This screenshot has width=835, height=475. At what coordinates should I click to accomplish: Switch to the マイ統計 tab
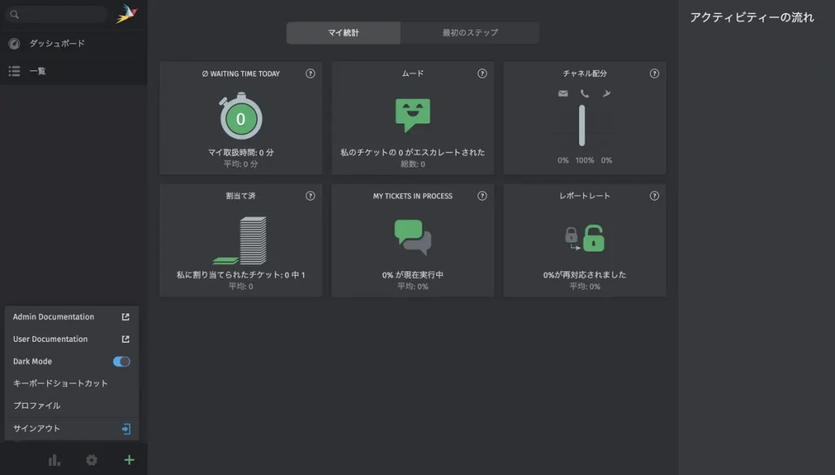click(343, 33)
